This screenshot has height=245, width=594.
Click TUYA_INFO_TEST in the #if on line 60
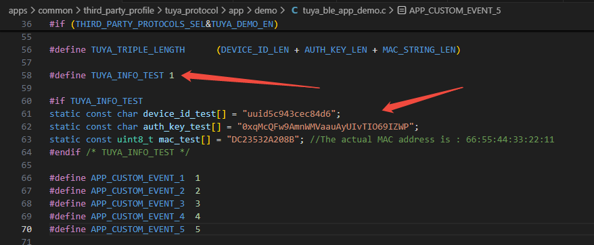tap(106, 101)
